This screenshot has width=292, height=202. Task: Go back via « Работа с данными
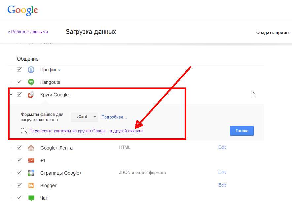click(28, 32)
